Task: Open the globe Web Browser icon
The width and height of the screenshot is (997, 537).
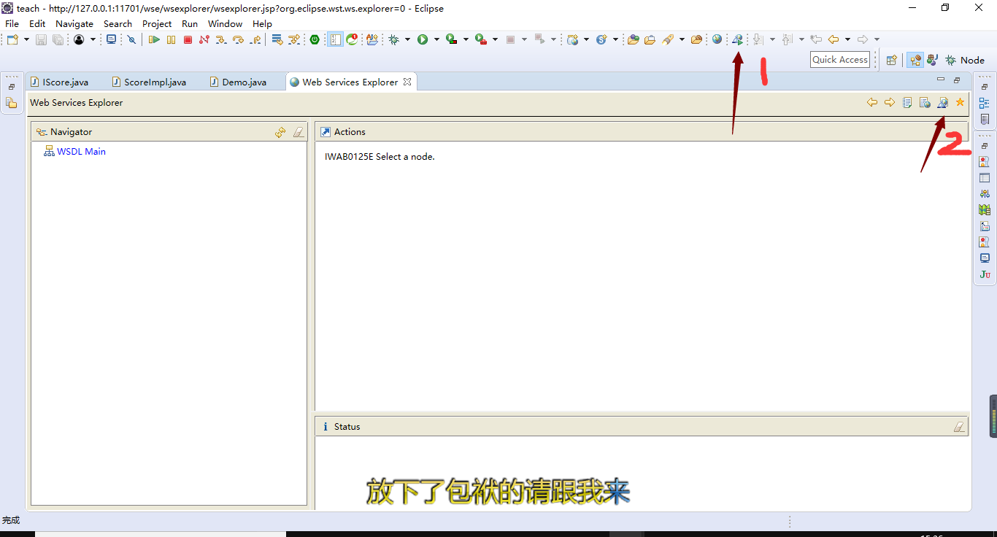Action: (717, 39)
